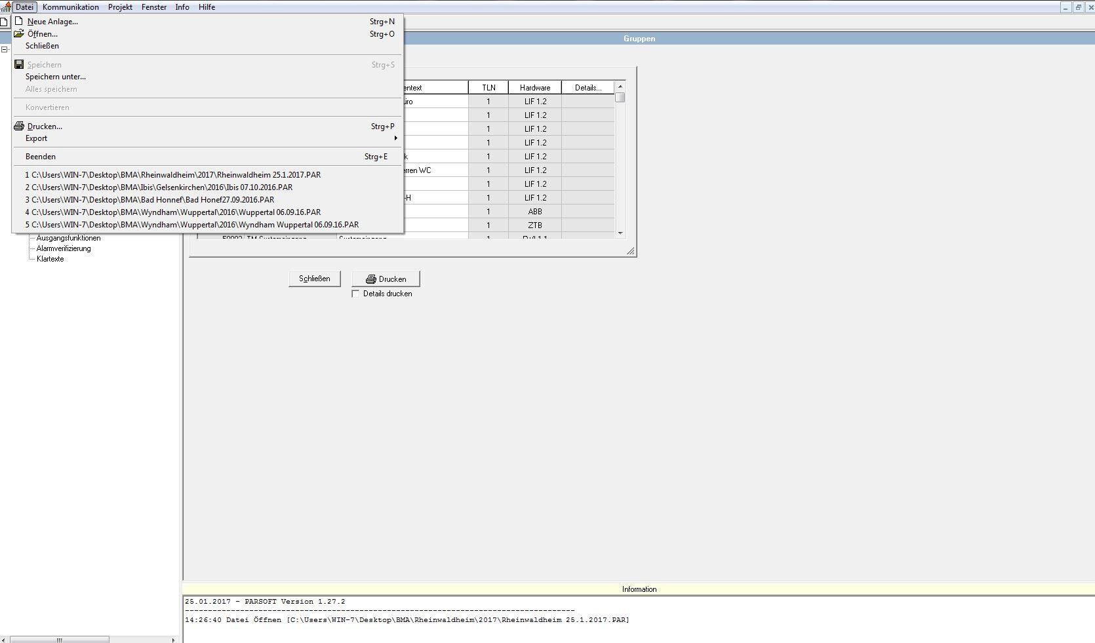Click the table scrollbar down arrow
Viewport: 1095px width, 643px height.
click(620, 233)
